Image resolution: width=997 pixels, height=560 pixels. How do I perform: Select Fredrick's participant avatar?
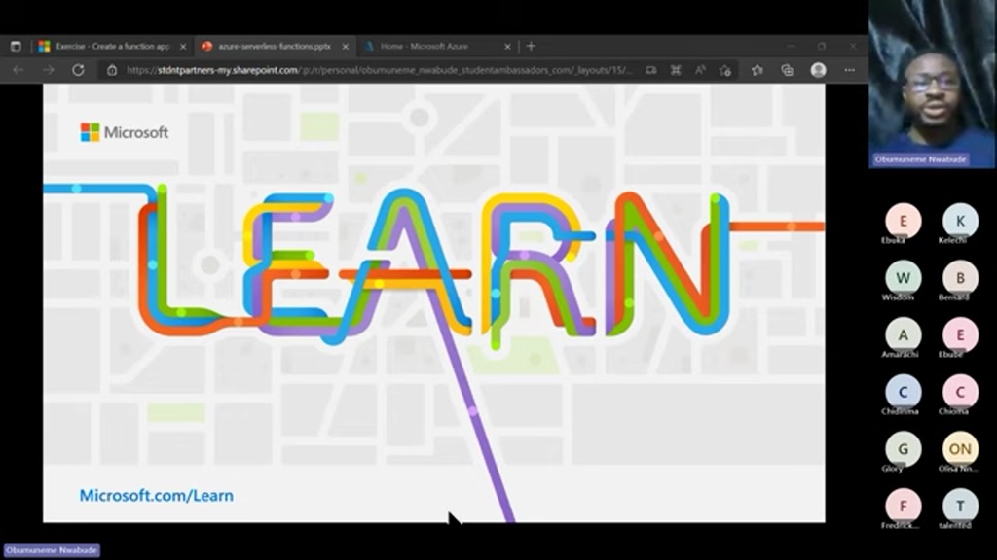(903, 506)
